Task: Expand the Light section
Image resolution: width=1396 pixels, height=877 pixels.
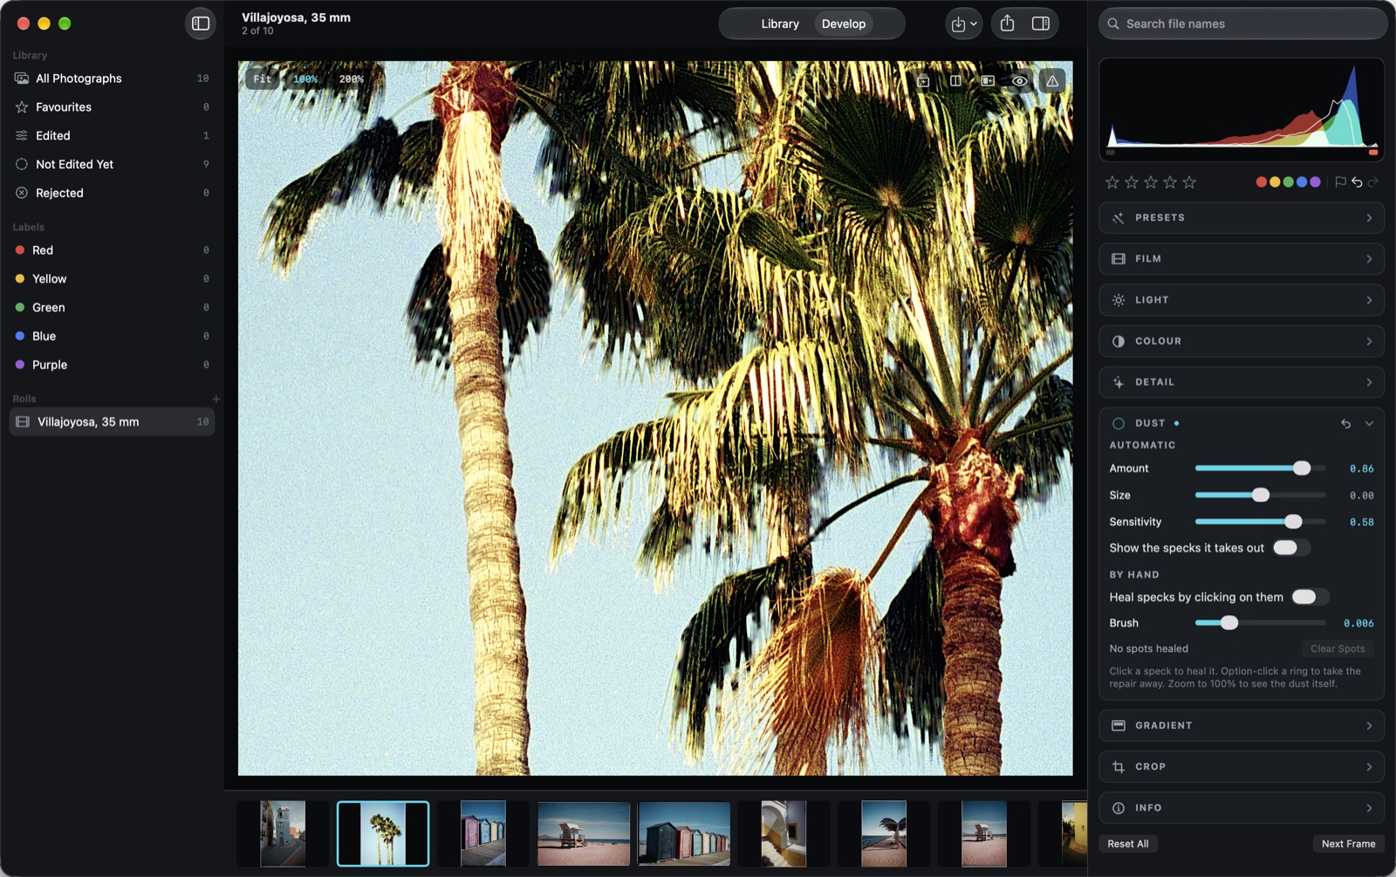Action: [x=1242, y=300]
